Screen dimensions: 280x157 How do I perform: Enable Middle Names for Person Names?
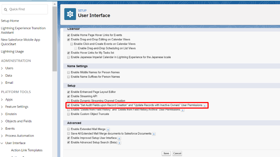(x=69, y=72)
